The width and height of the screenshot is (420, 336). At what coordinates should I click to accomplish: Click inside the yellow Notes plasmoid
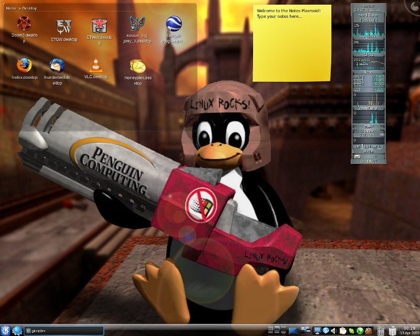pos(292,47)
